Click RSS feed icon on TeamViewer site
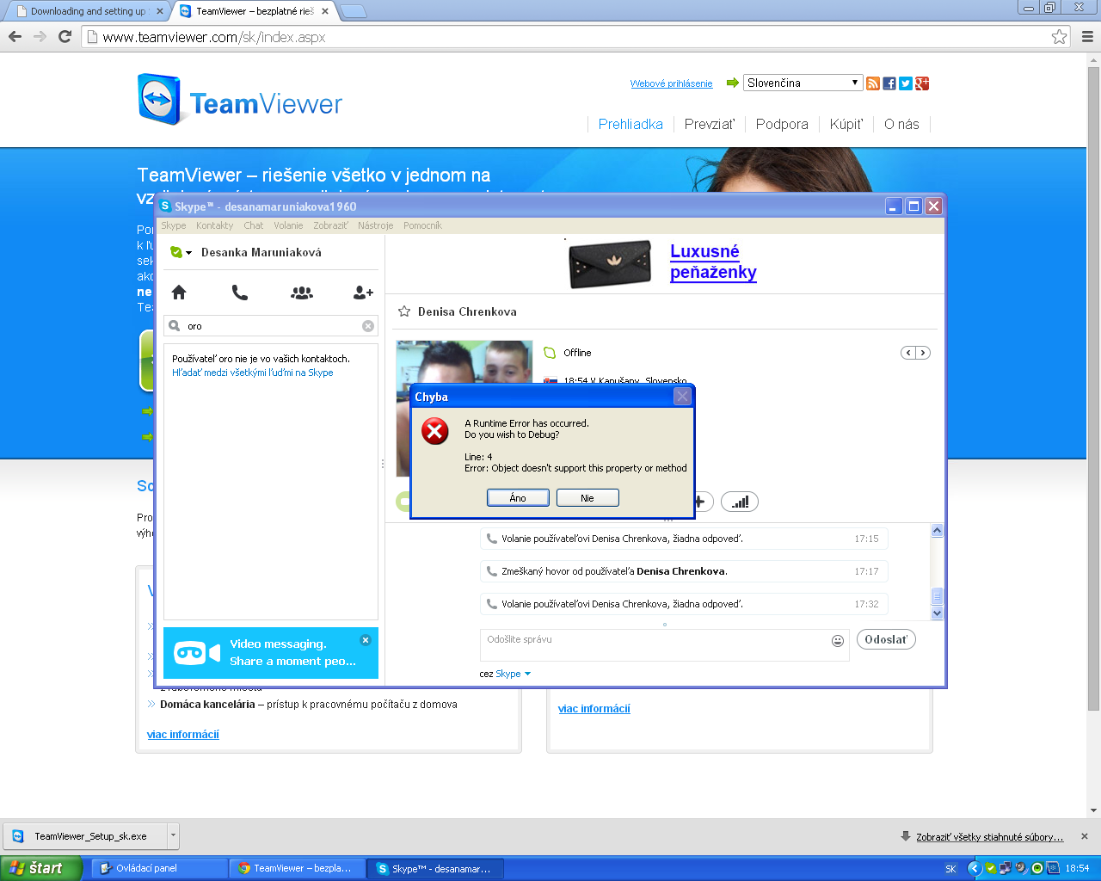 [x=873, y=83]
